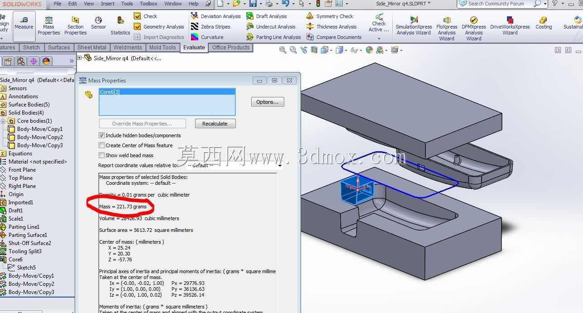Launch DFMXpress Analysis Wizard

[x=473, y=28]
